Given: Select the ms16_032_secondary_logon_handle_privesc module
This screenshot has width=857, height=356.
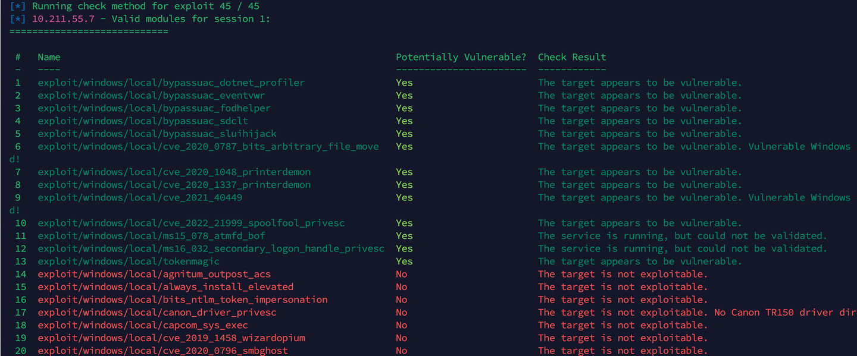Looking at the screenshot, I should [x=211, y=248].
